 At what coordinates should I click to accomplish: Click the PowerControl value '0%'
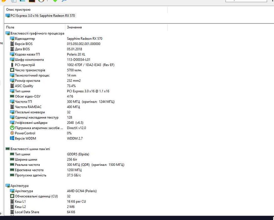(69, 133)
